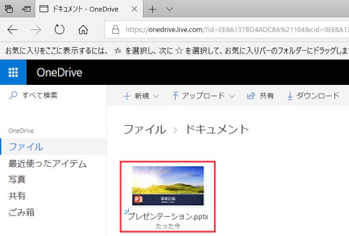Click the set tabs aside icon
Image resolution: width=349 pixels, height=236 pixels.
(26, 9)
